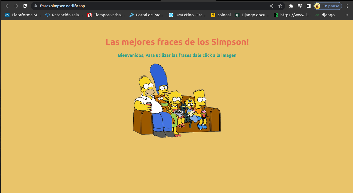Open the https://www.i... bookmark
Screen dimensions: 353x193
(292, 15)
